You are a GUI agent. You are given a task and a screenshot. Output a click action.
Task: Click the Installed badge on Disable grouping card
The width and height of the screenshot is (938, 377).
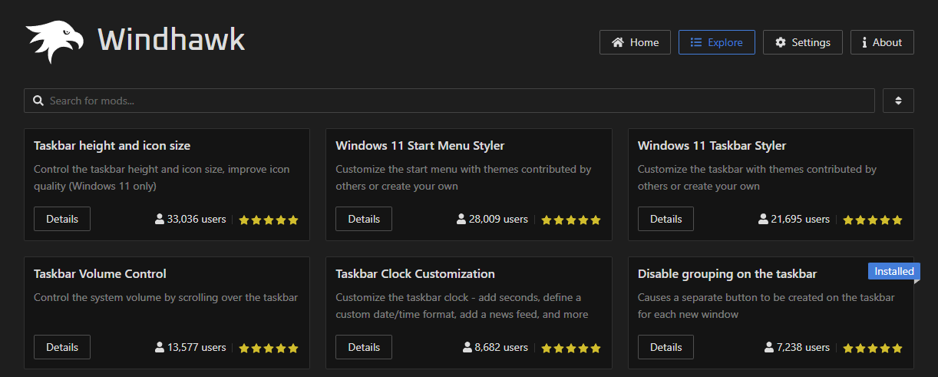(893, 271)
